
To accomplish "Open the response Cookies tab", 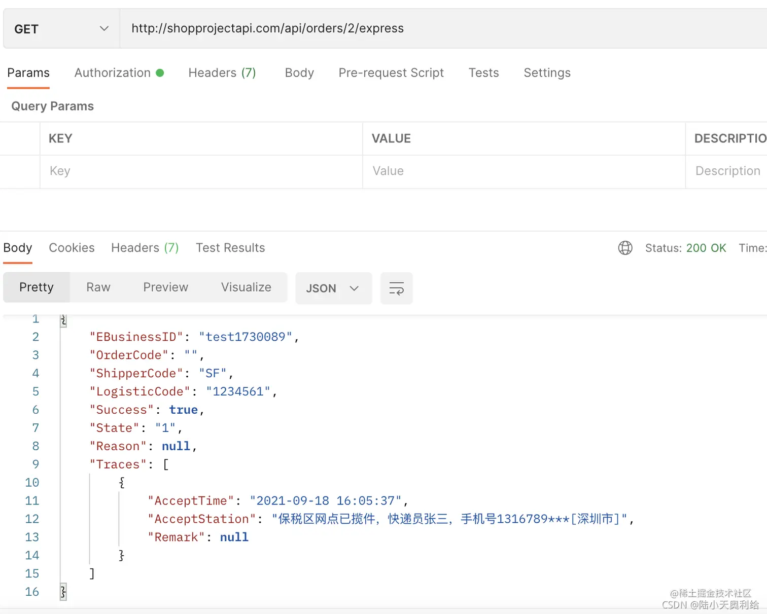I will tap(72, 248).
